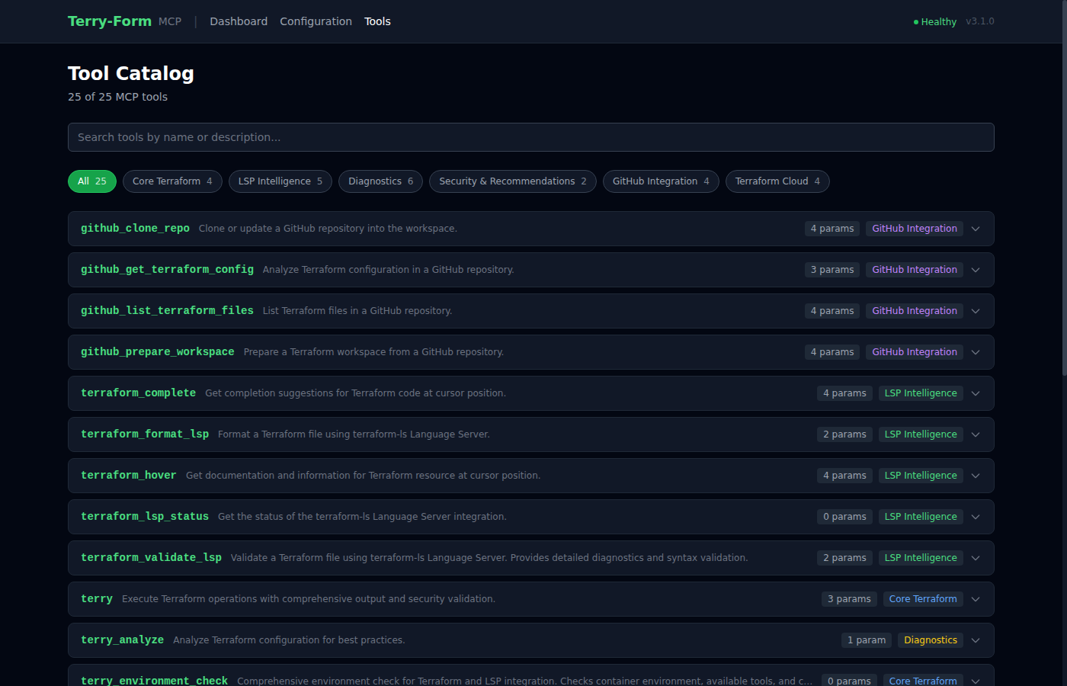
Task: Click the 4 params badge on terraform_hover
Action: point(844,475)
